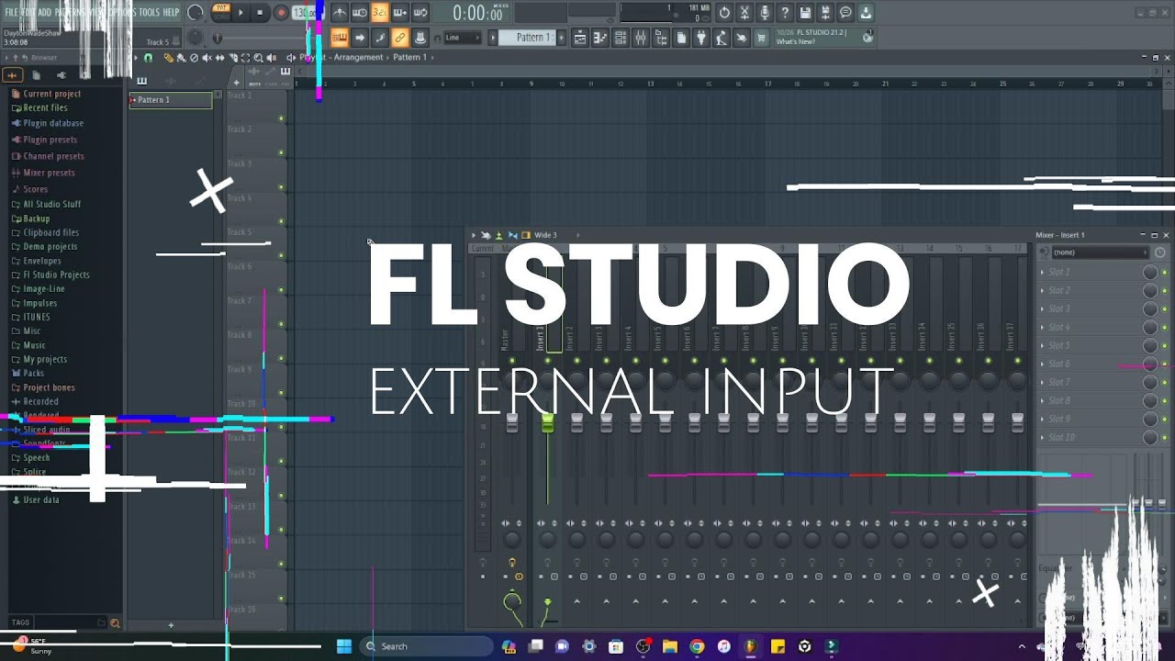The height and width of the screenshot is (661, 1175).
Task: Click the playlist bar 9 marker
Action: click(531, 84)
